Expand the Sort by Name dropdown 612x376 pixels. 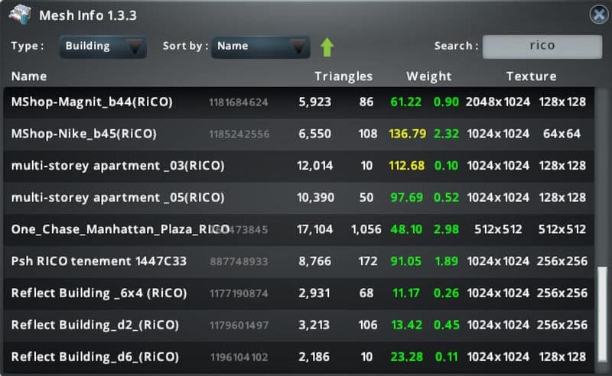260,47
